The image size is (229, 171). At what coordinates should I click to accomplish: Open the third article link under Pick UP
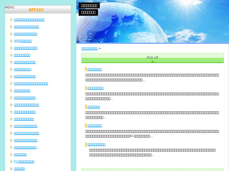[x=94, y=107]
